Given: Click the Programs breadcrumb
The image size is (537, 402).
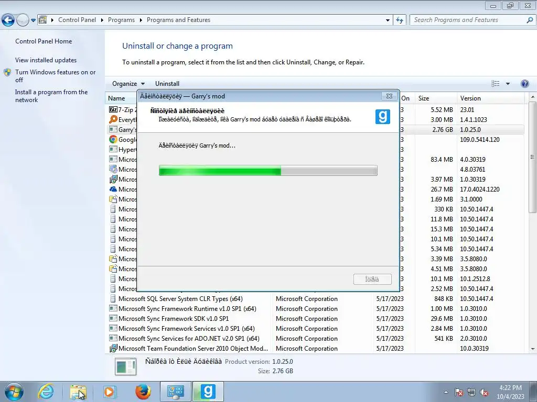Looking at the screenshot, I should (x=121, y=20).
